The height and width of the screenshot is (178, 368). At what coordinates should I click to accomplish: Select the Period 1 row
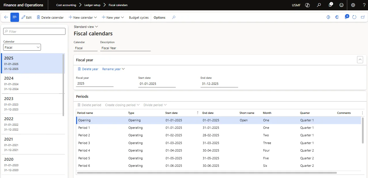[x=219, y=128]
